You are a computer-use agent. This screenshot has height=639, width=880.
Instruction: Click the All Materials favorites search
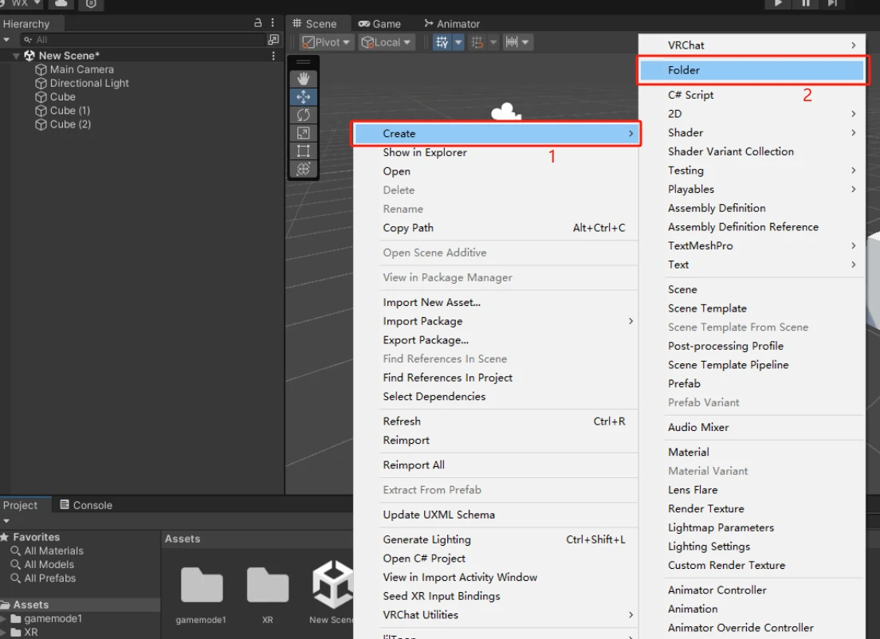[53, 551]
